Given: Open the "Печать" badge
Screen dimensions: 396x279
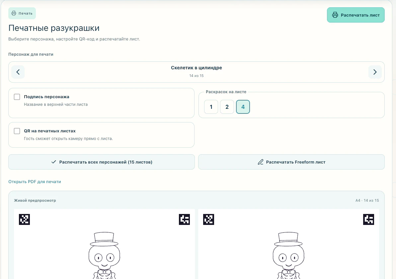Looking at the screenshot, I should click(x=22, y=13).
